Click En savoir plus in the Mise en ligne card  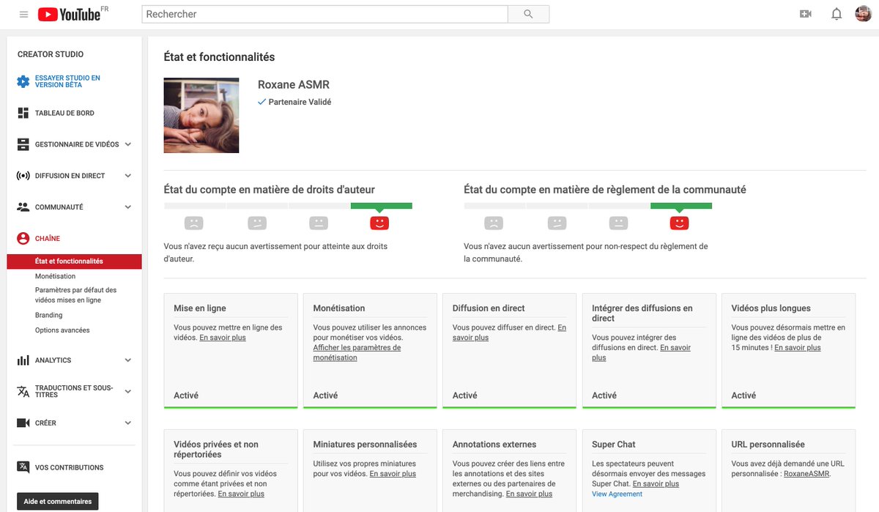pos(223,338)
